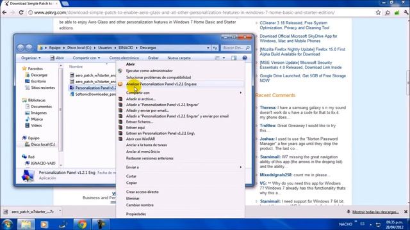Open the Google Drive Launched article link
This screenshot has height=230, width=410.
[302, 78]
